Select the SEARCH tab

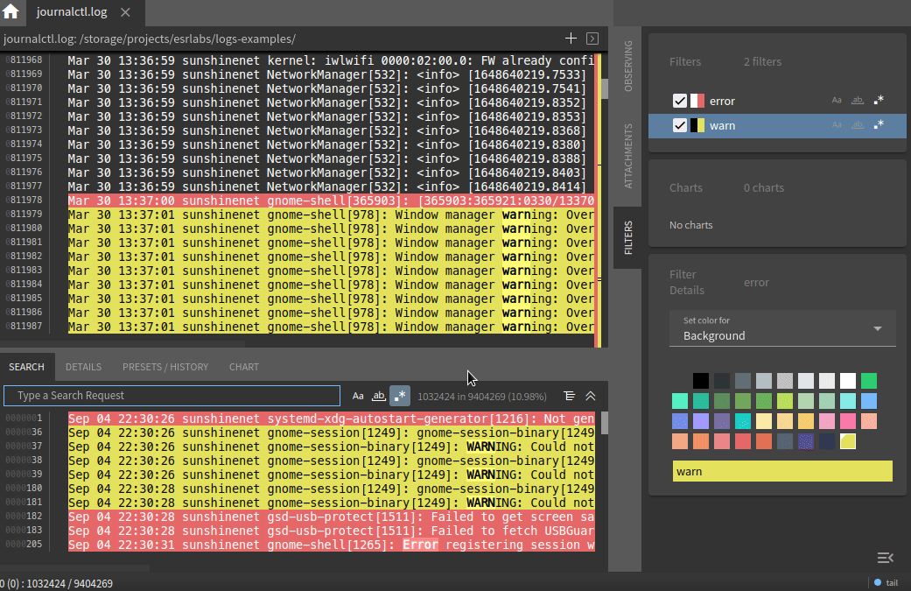click(x=27, y=367)
